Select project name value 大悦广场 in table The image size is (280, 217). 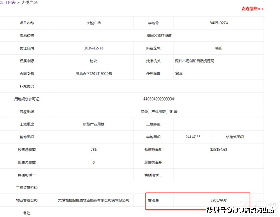94,23
